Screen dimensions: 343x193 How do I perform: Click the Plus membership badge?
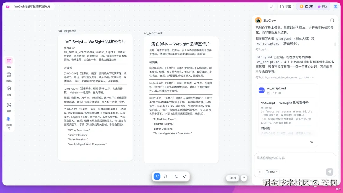point(323,6)
